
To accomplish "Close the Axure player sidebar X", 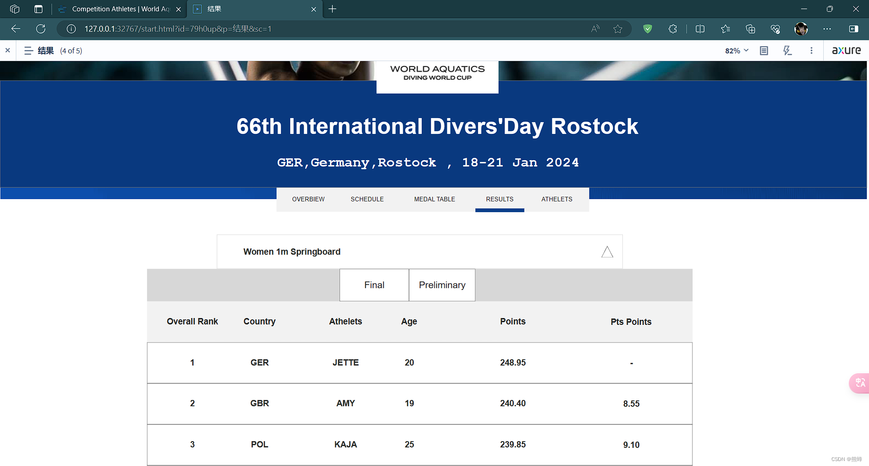I will [8, 51].
